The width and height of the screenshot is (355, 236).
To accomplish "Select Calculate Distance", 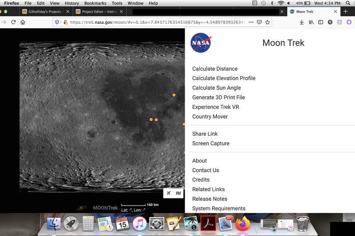I will [x=215, y=69].
